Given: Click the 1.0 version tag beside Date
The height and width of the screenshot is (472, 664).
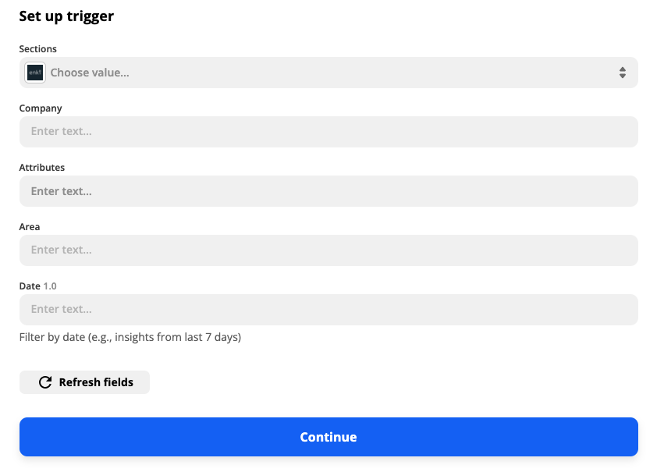Looking at the screenshot, I should click(50, 286).
